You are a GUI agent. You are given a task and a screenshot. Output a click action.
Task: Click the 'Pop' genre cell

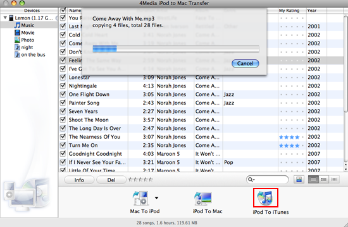tap(228, 163)
